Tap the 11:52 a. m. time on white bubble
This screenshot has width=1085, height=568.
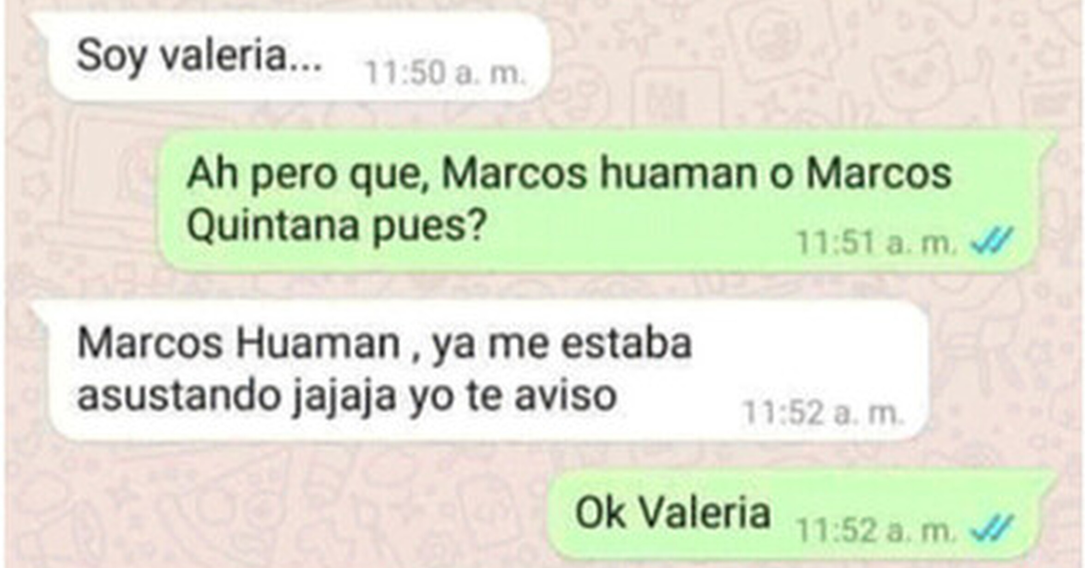822,412
